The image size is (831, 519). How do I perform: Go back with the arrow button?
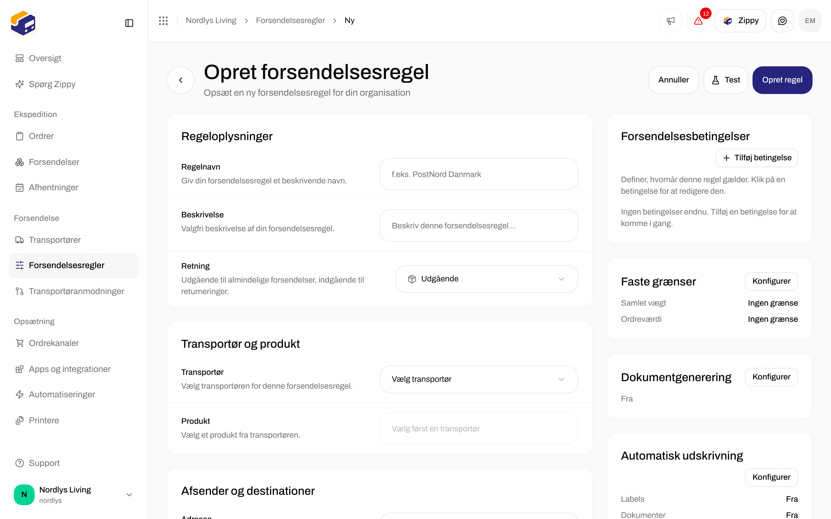181,80
